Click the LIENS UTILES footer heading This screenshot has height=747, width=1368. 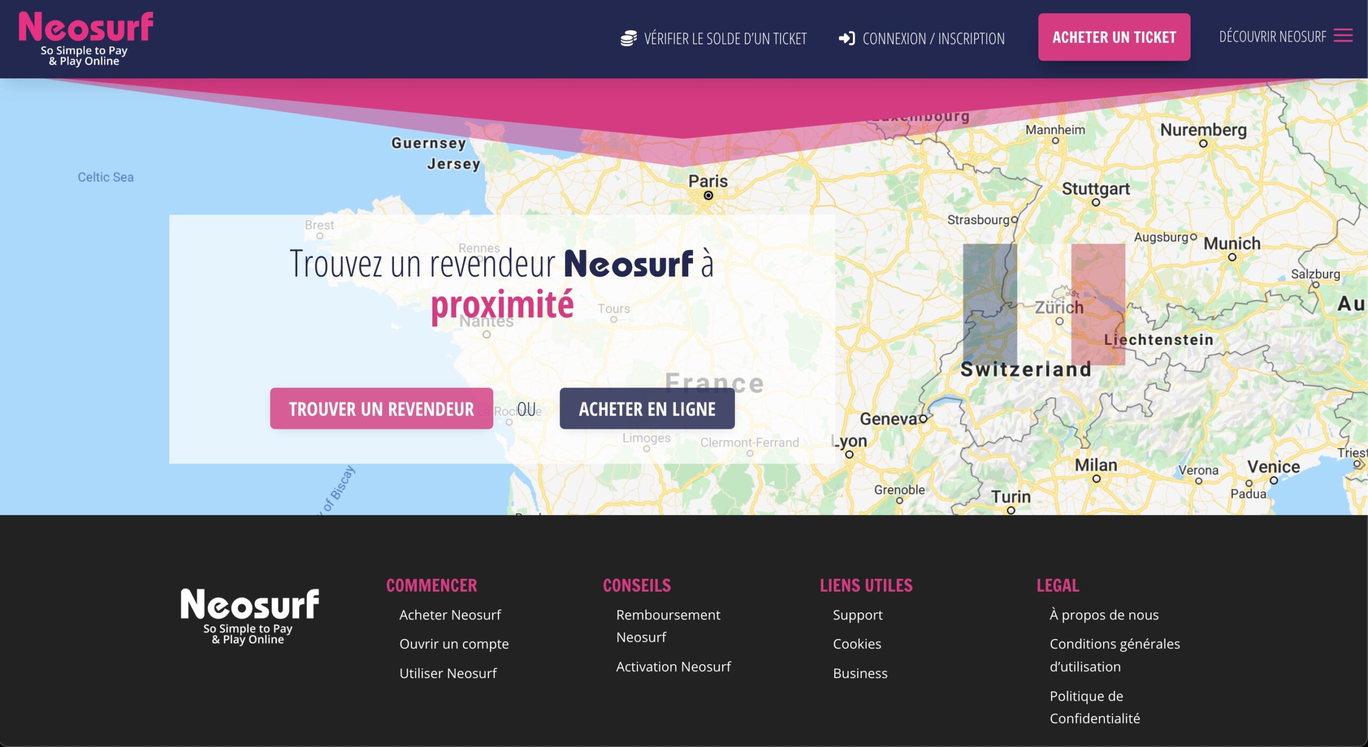(866, 585)
